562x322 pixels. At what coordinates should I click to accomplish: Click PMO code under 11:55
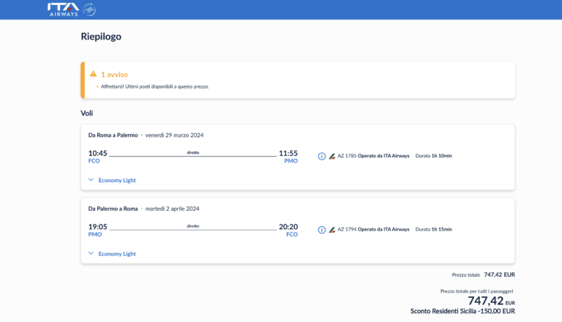[x=291, y=161]
